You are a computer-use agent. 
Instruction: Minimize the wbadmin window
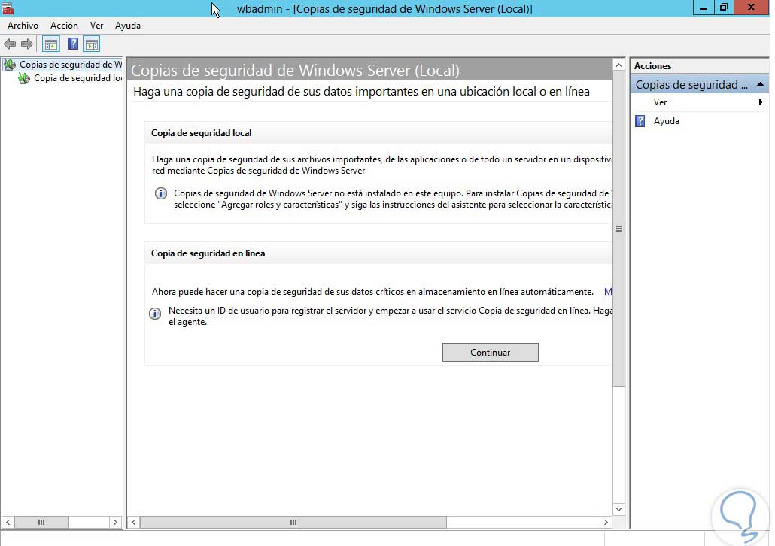pos(703,8)
